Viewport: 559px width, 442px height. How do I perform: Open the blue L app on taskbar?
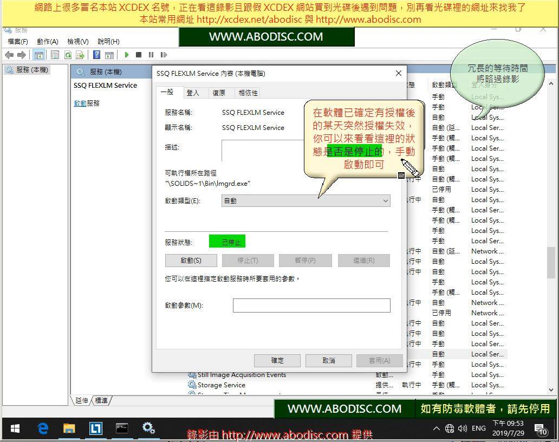(95, 429)
